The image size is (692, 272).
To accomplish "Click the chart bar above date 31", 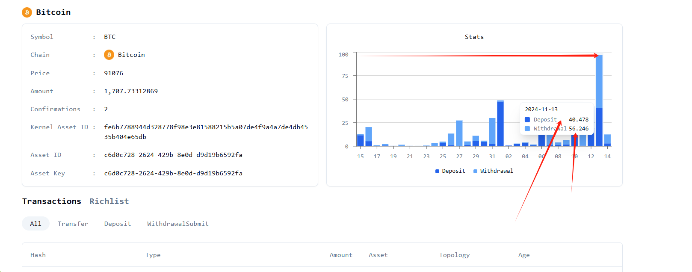I will (492, 132).
